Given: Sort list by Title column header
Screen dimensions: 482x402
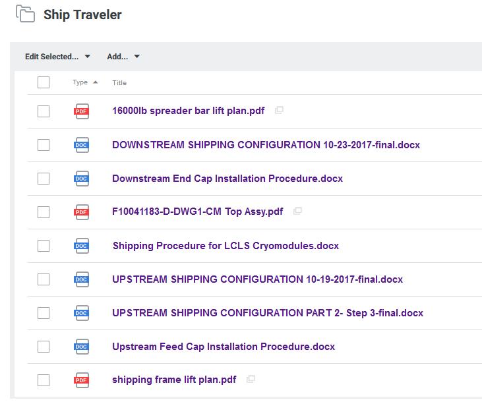Looking at the screenshot, I should coord(119,83).
